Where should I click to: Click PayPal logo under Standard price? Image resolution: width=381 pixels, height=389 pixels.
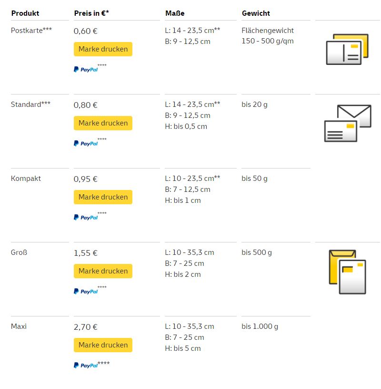click(86, 144)
